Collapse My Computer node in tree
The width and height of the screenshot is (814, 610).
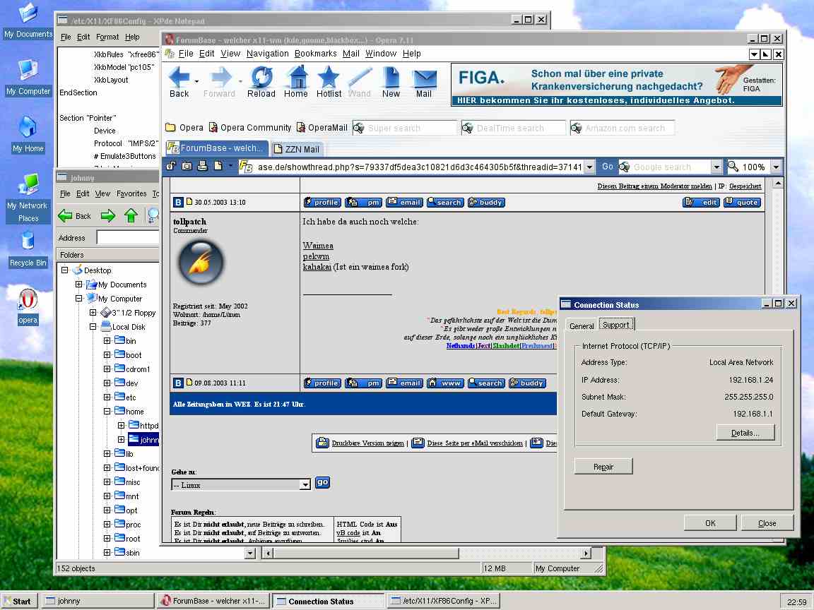(x=78, y=298)
